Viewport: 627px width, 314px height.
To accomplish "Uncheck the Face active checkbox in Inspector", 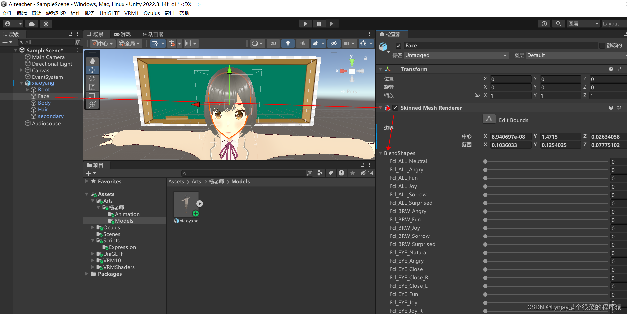I will click(x=398, y=45).
